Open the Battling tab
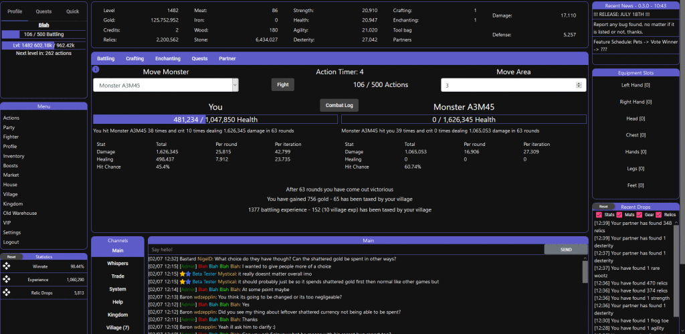 [x=106, y=59]
